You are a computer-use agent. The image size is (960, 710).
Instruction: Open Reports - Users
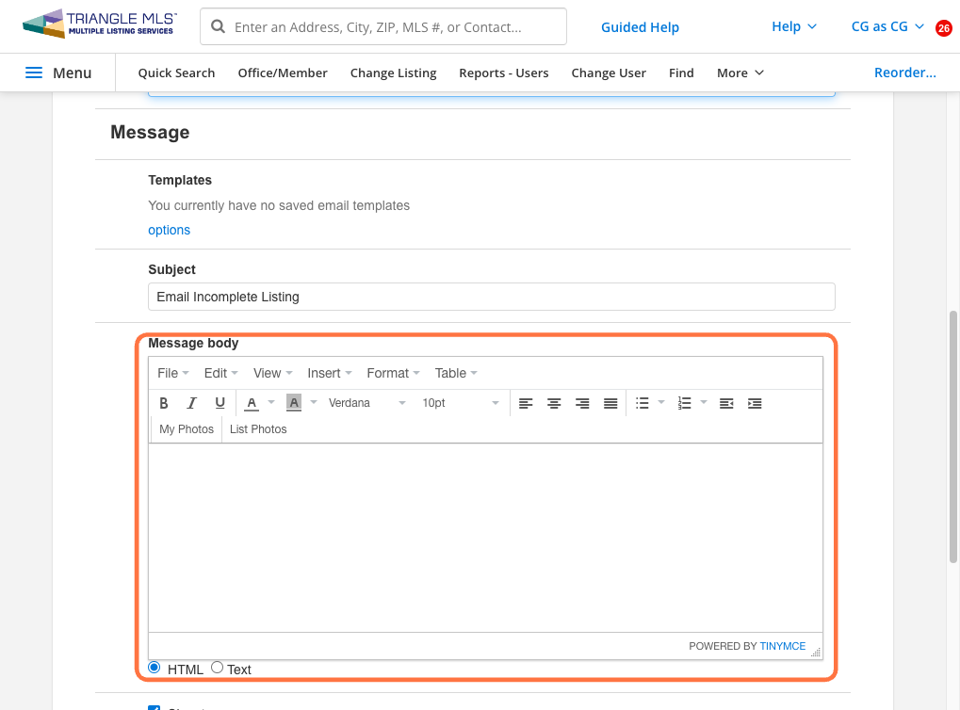click(x=504, y=73)
